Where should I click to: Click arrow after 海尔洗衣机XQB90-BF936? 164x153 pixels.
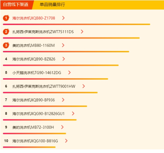pyautogui.click(x=63, y=100)
